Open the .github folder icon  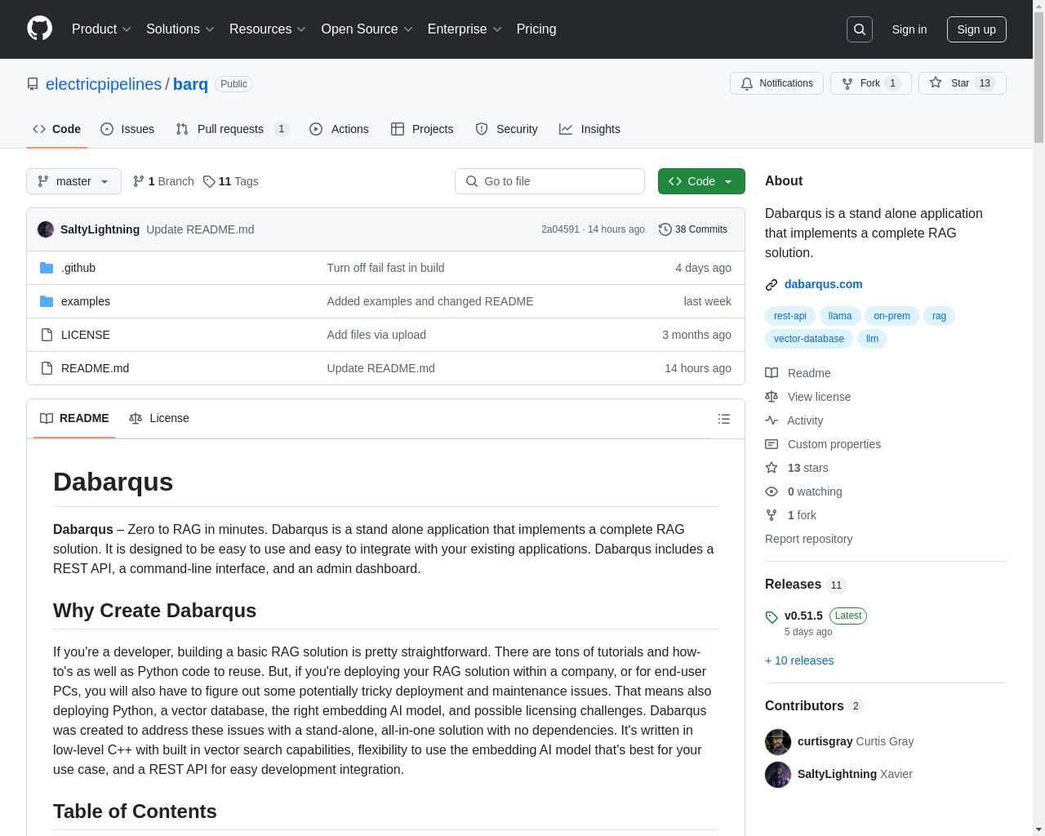click(x=47, y=268)
